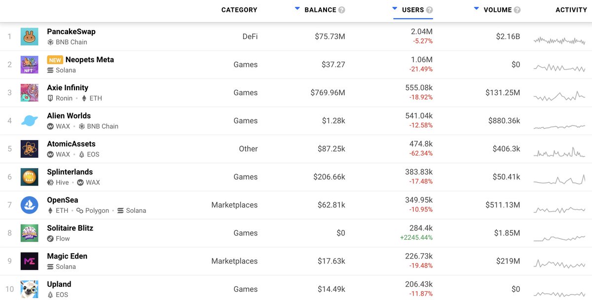Click the $511.13M volume value
This screenshot has height=300, width=592.
click(503, 205)
